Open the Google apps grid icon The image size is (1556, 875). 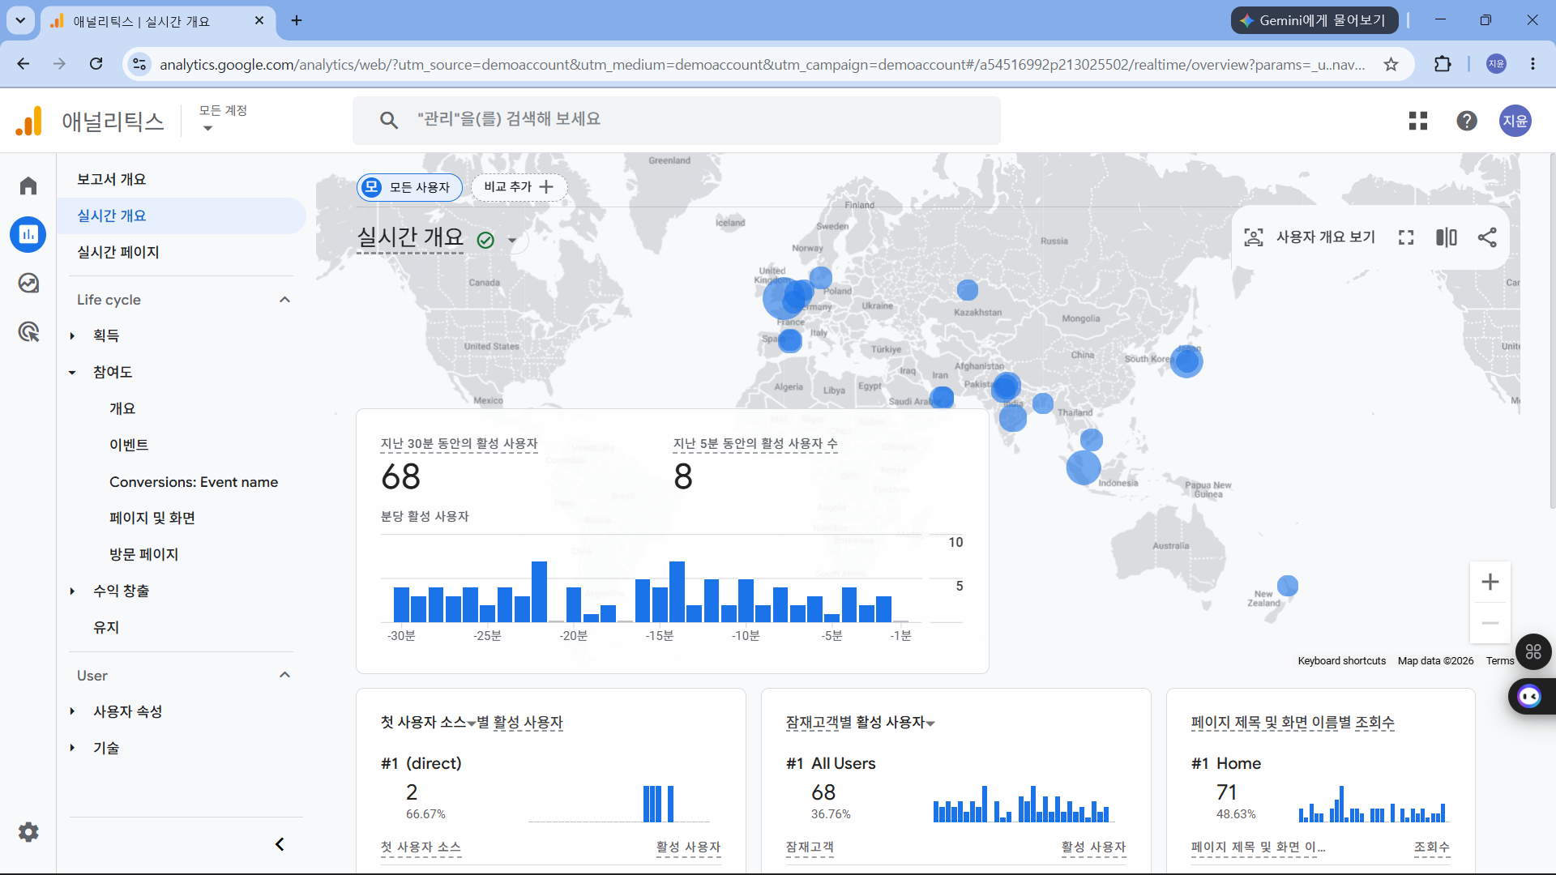click(x=1418, y=121)
